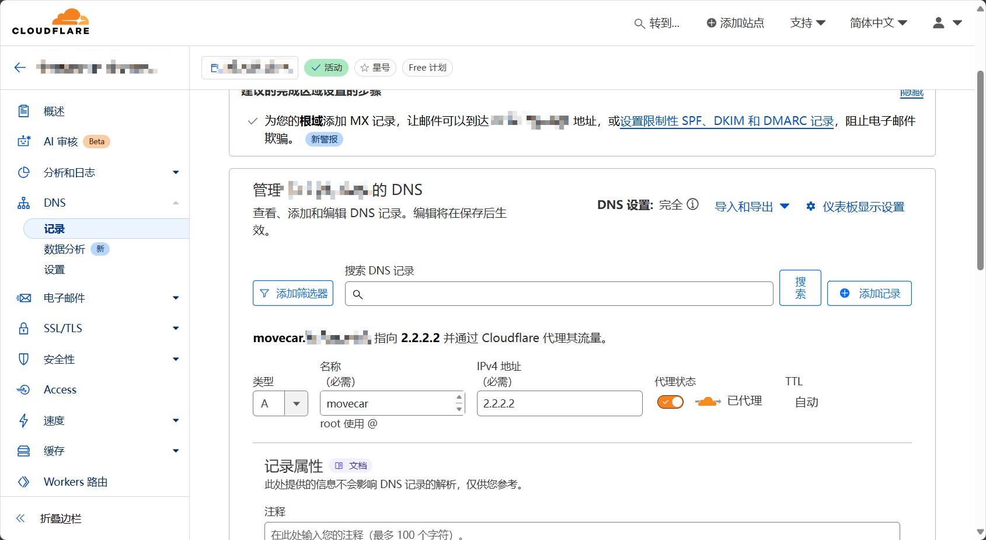Screen dimensions: 986x540
Task: Switch to the 数据分析 tab
Action: pyautogui.click(x=65, y=249)
